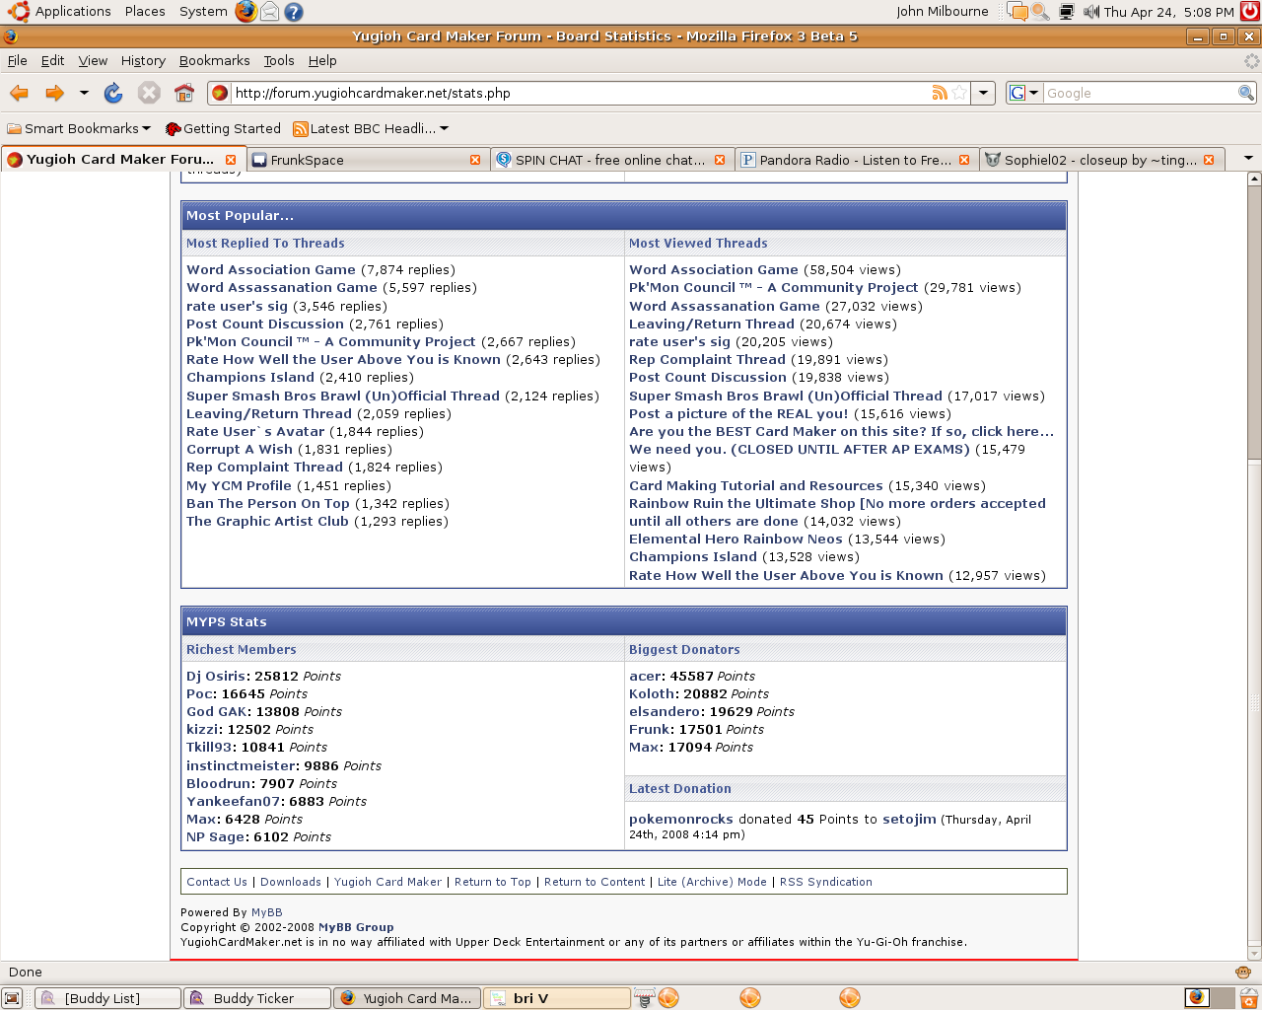This screenshot has width=1262, height=1010.
Task: Click the Reload page icon
Action: click(113, 93)
